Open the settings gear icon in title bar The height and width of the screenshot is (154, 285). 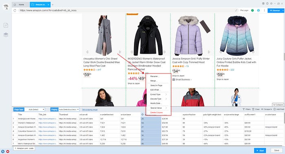(271, 4)
